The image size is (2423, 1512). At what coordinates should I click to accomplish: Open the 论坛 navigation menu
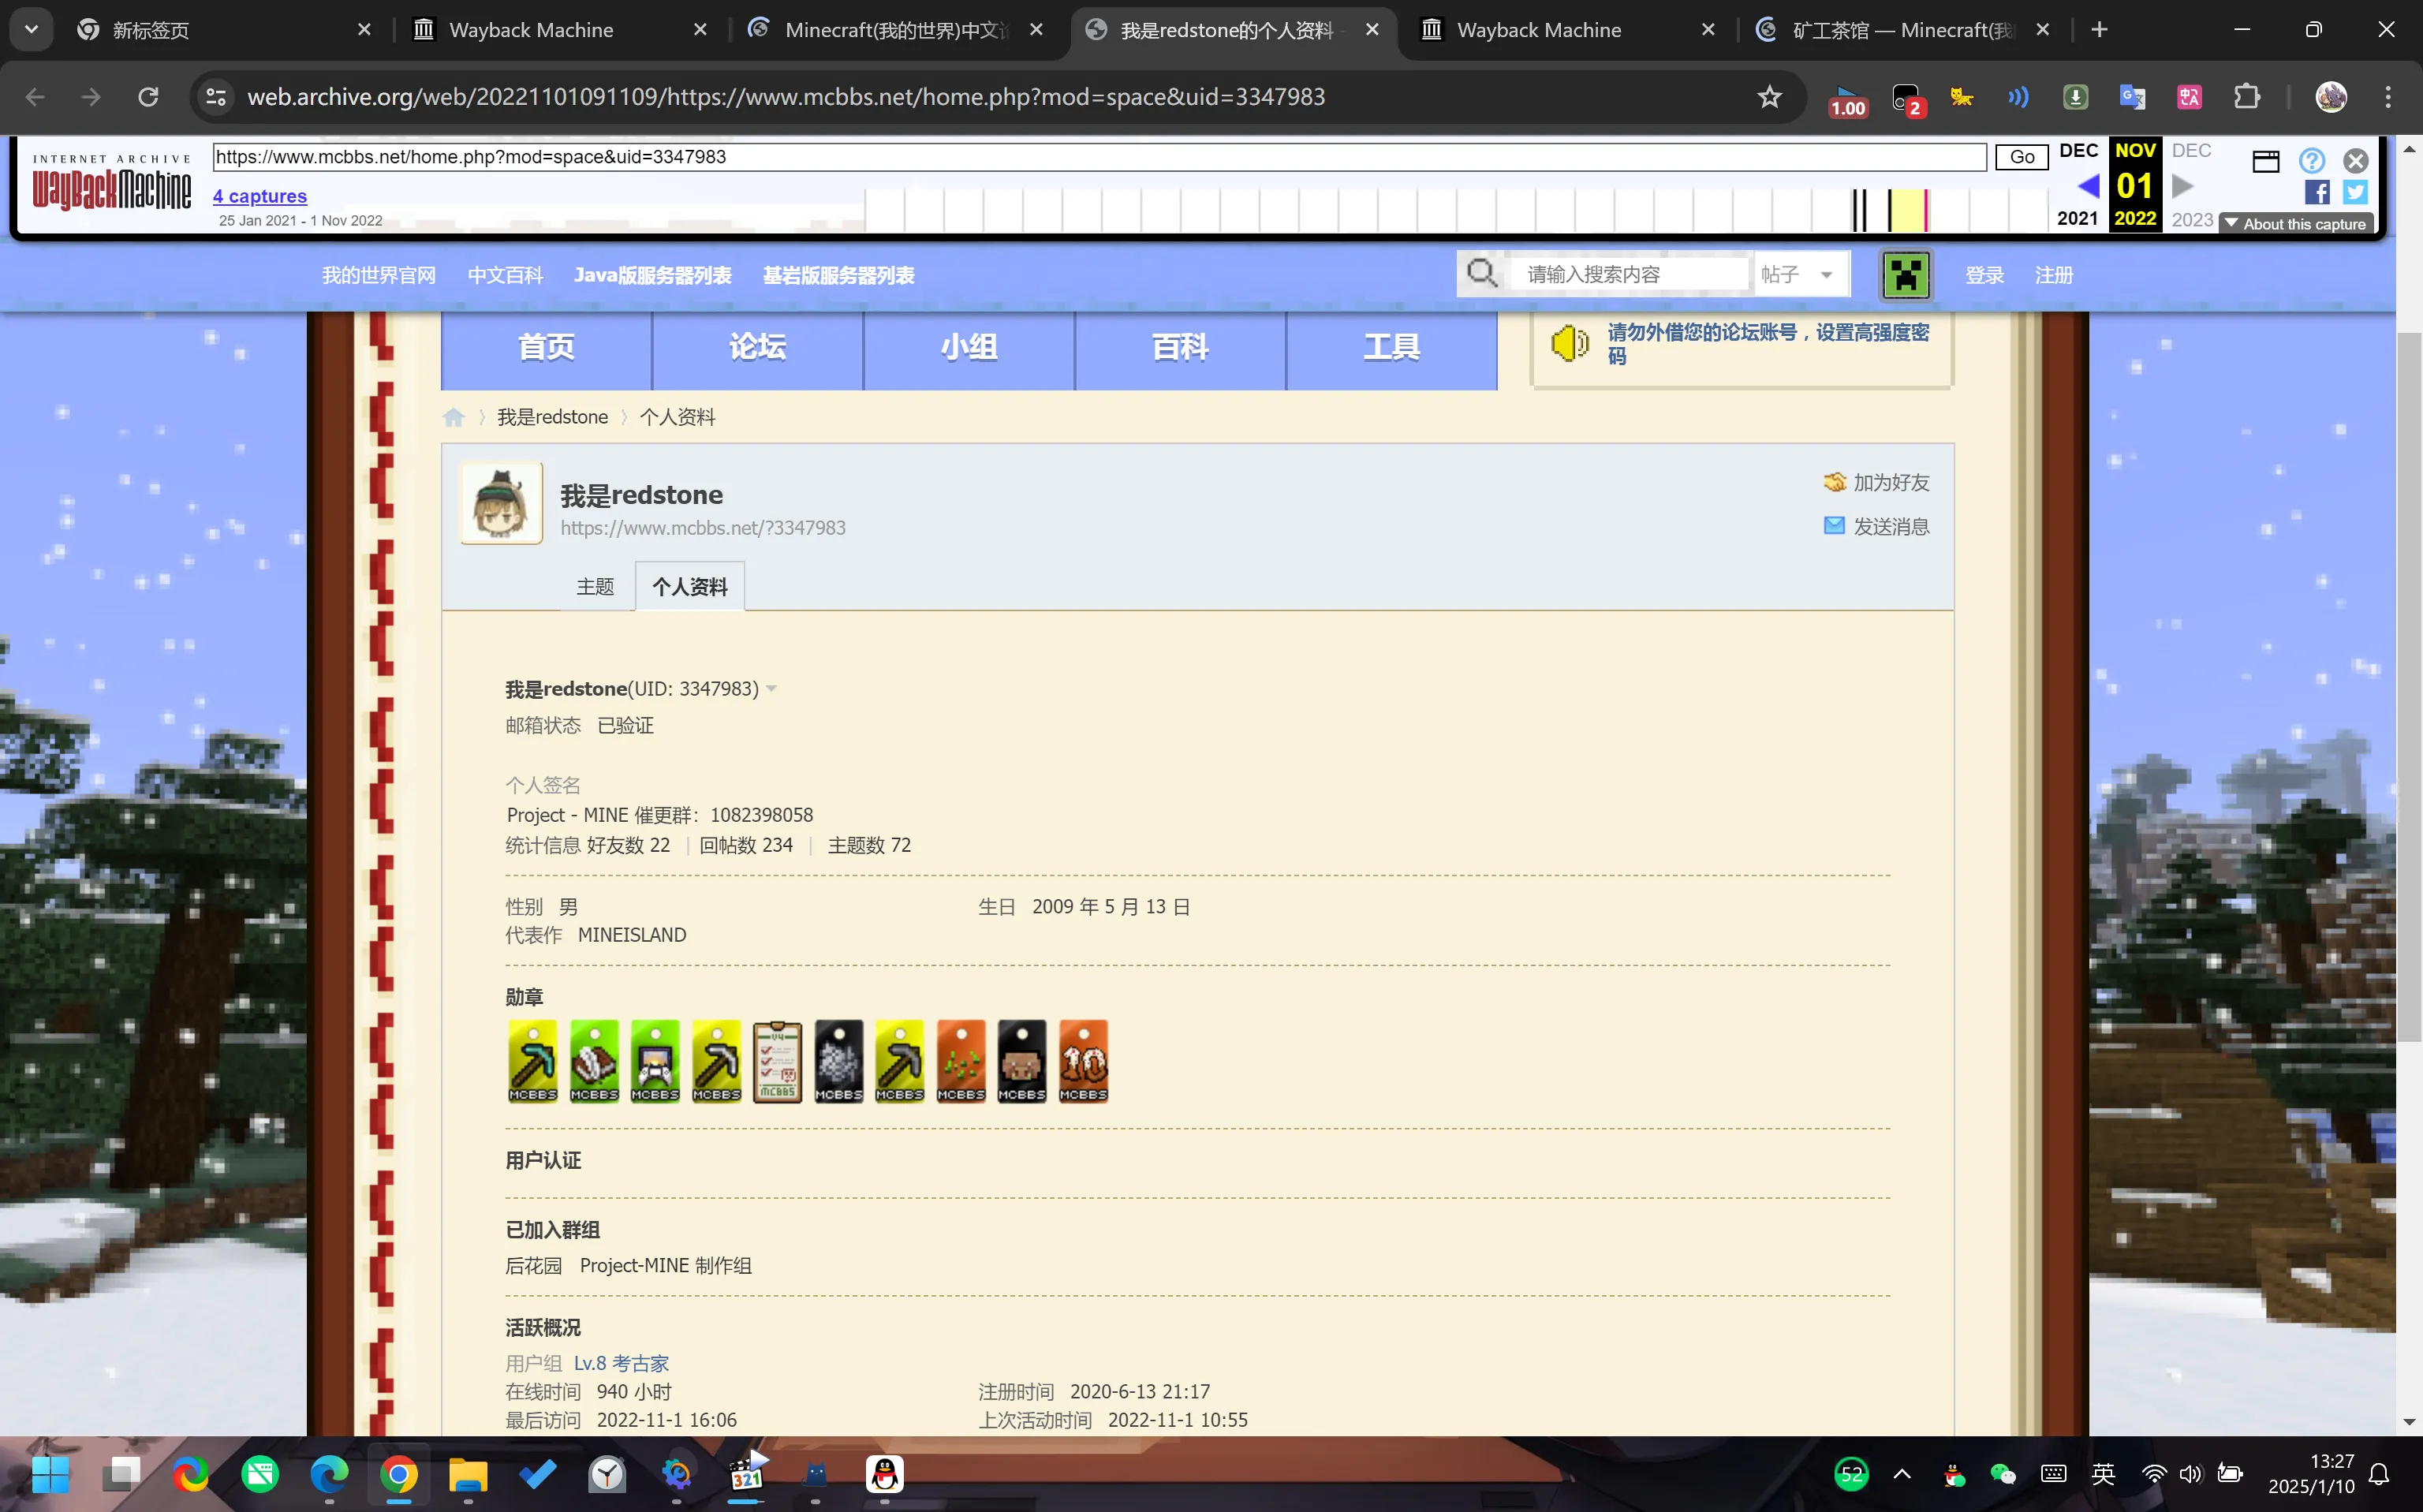(757, 347)
